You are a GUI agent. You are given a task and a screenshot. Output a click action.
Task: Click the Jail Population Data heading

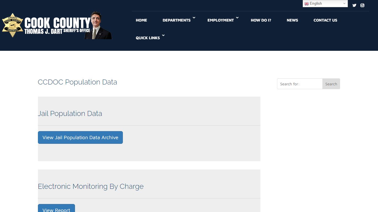(x=70, y=113)
